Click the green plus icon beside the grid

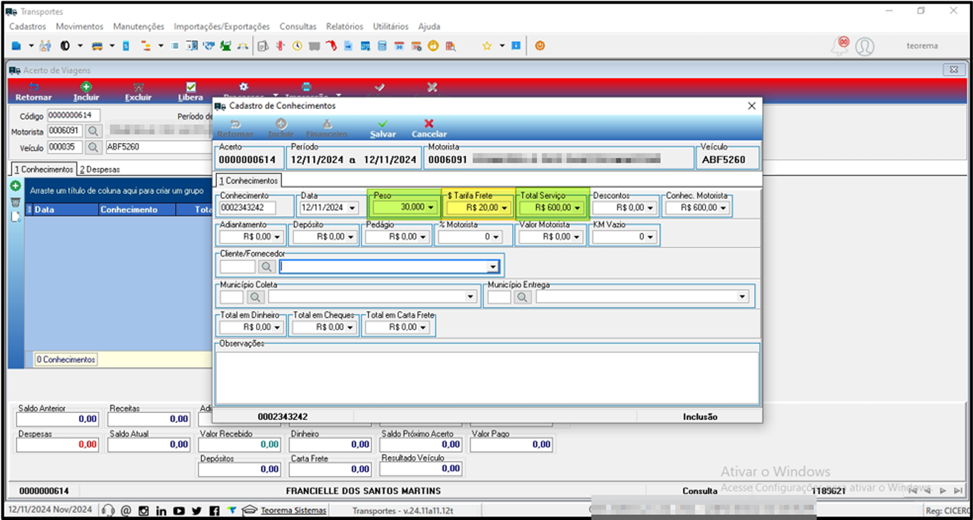coord(15,186)
